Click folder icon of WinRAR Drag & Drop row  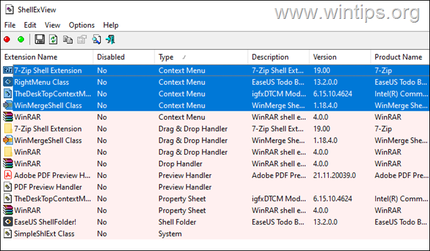click(x=8, y=152)
